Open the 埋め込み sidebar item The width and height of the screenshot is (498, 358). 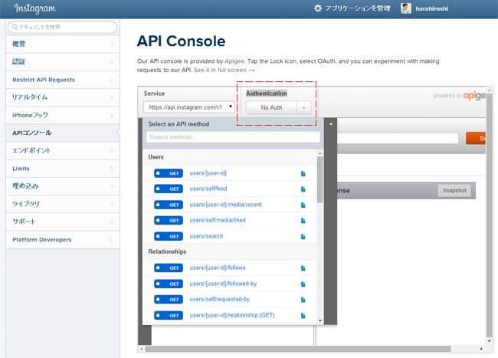pyautogui.click(x=63, y=186)
